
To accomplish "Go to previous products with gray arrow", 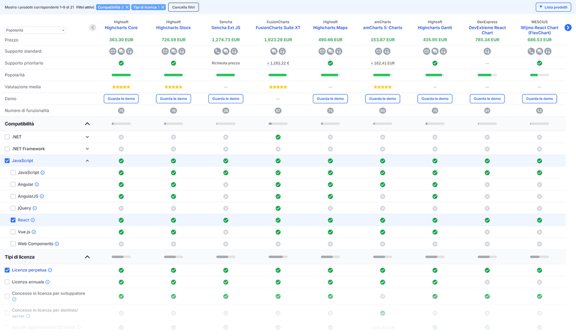I will point(93,28).
